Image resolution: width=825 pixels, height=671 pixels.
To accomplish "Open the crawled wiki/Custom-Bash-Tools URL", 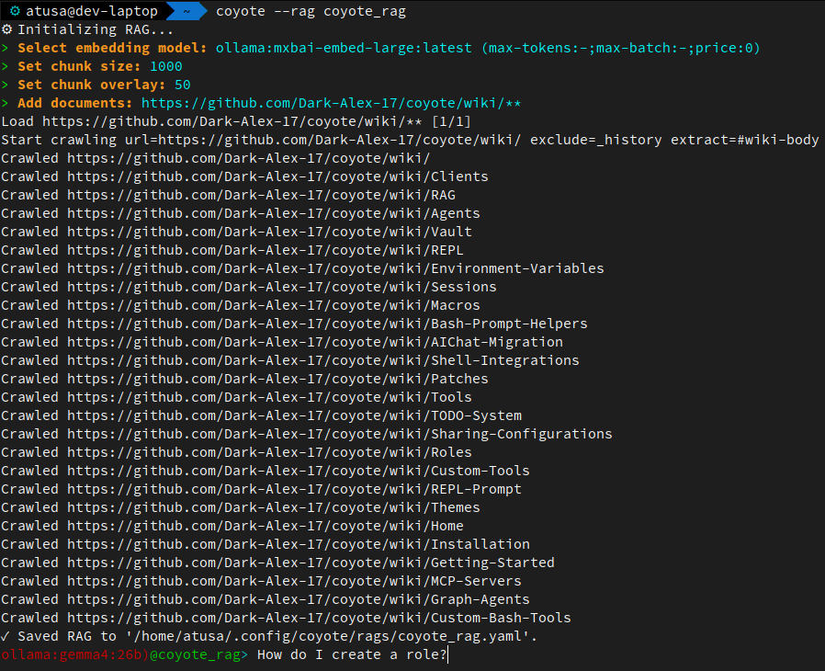I will (319, 618).
